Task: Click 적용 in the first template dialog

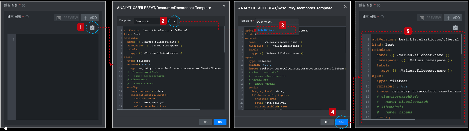Action: click(x=220, y=122)
